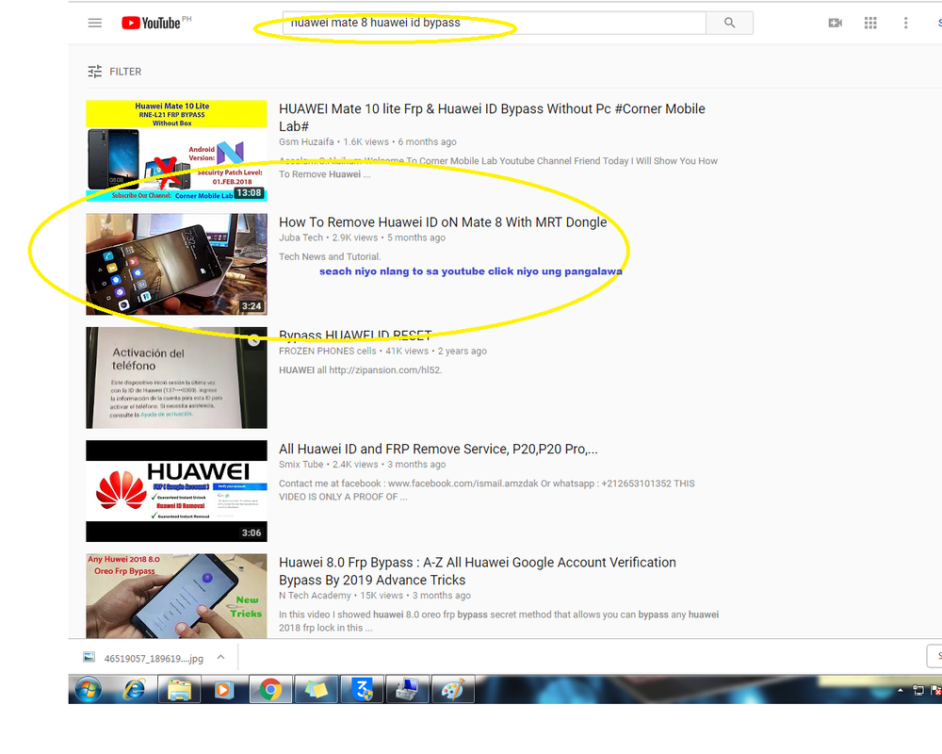This screenshot has height=754, width=942.
Task: Open the computer device taskbar icon
Action: [x=408, y=689]
